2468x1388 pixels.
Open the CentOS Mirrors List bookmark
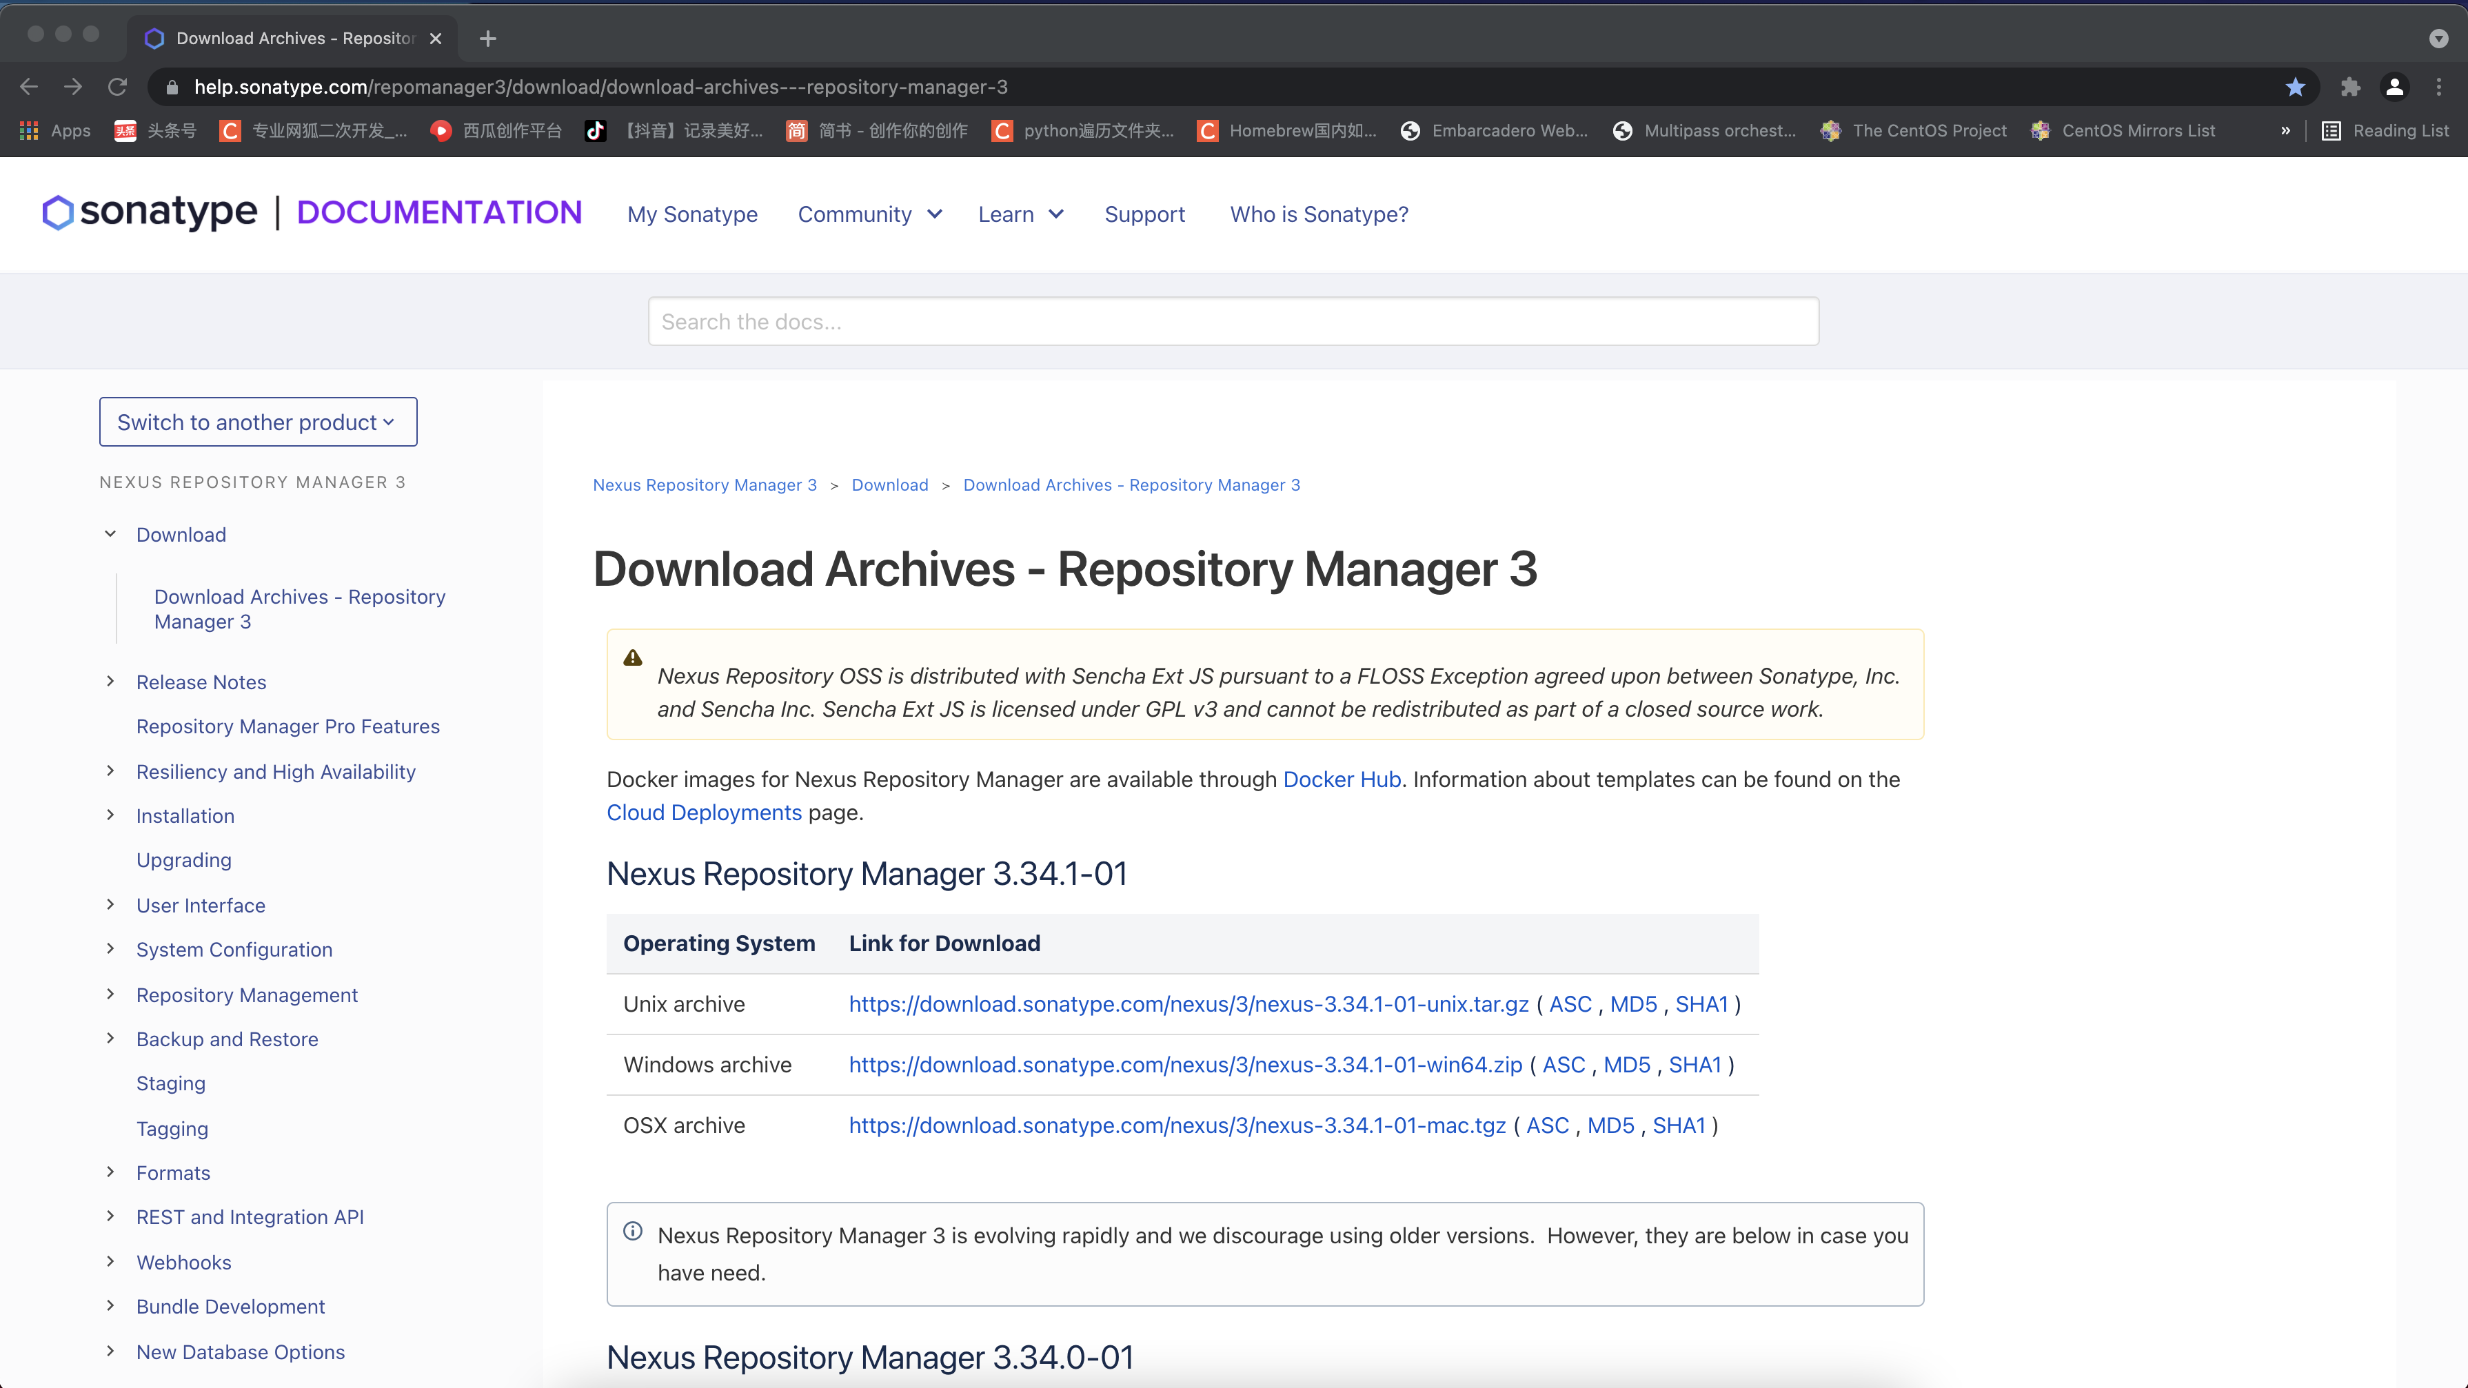point(2122,130)
